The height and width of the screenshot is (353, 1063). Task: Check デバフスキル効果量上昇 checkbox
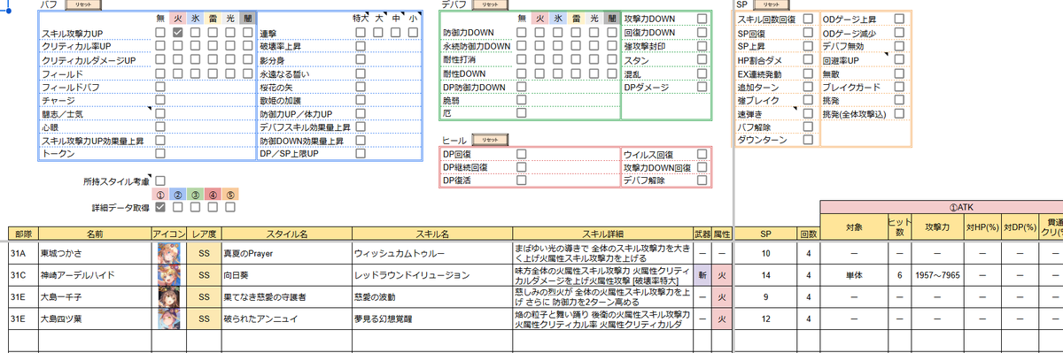(361, 127)
